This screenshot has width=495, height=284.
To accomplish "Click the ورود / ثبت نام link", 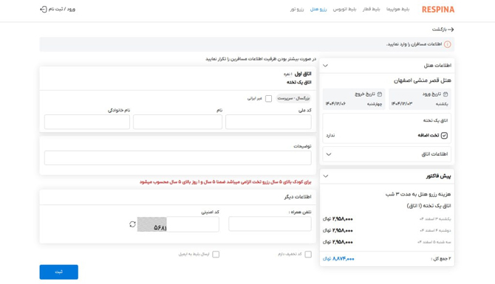I will [61, 9].
